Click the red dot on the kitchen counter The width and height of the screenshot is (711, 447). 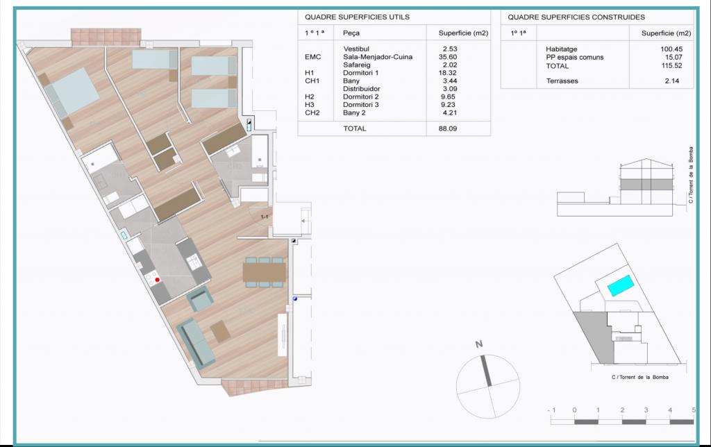tap(158, 279)
